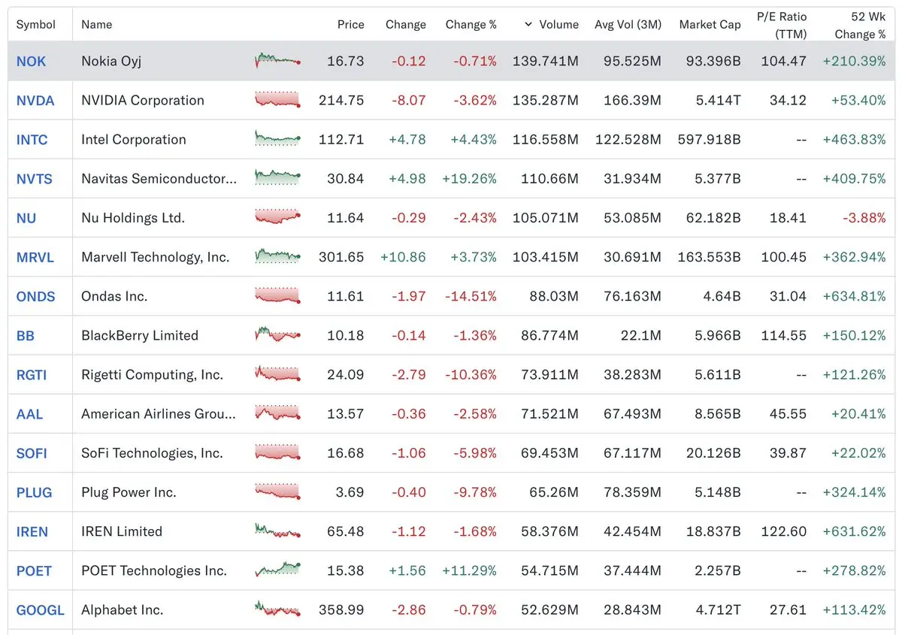
Task: Open the AAL ticker symbol link
Action: click(x=29, y=414)
